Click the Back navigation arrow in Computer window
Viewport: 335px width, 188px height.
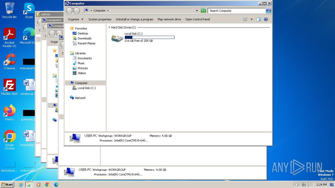coord(69,11)
